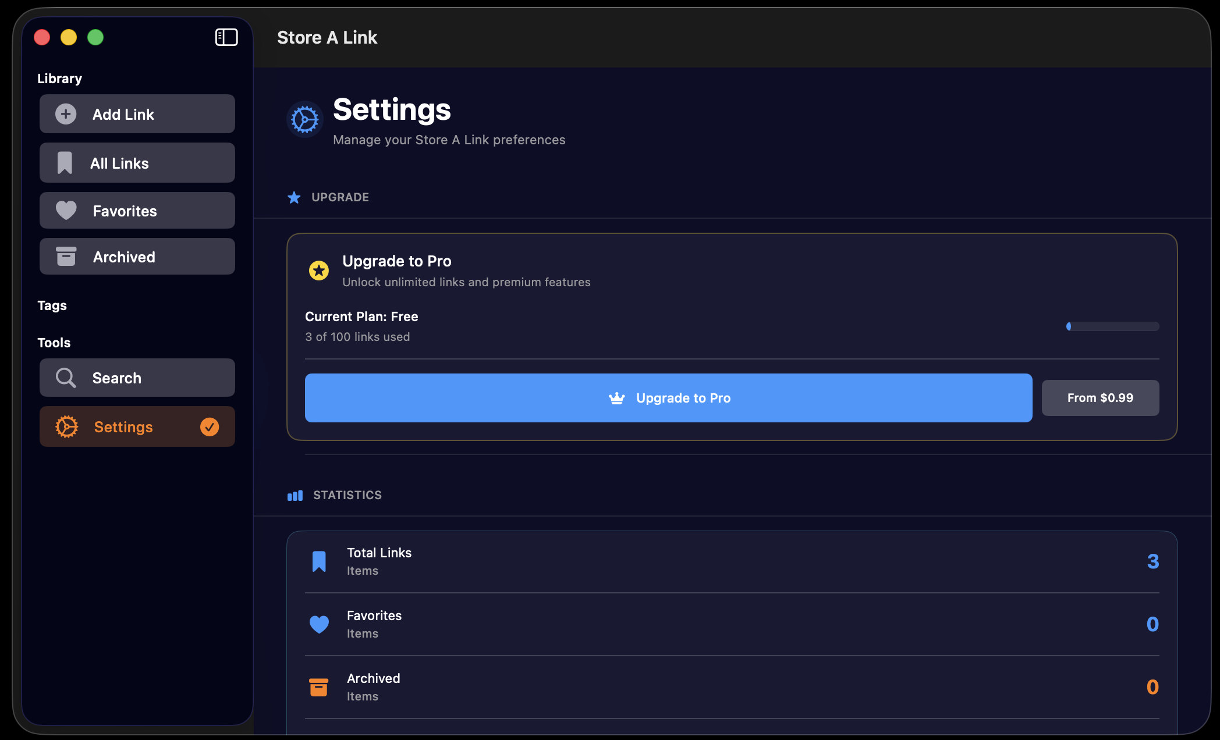
Task: Click the Library section header
Action: [59, 79]
